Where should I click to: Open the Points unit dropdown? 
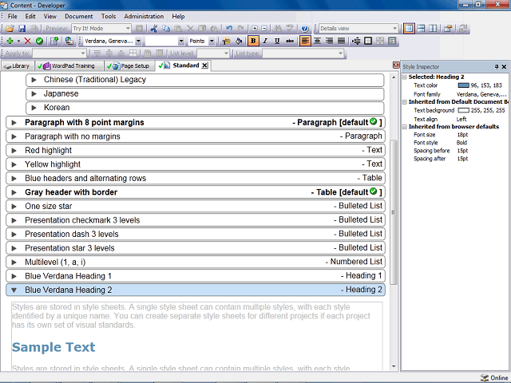click(212, 41)
